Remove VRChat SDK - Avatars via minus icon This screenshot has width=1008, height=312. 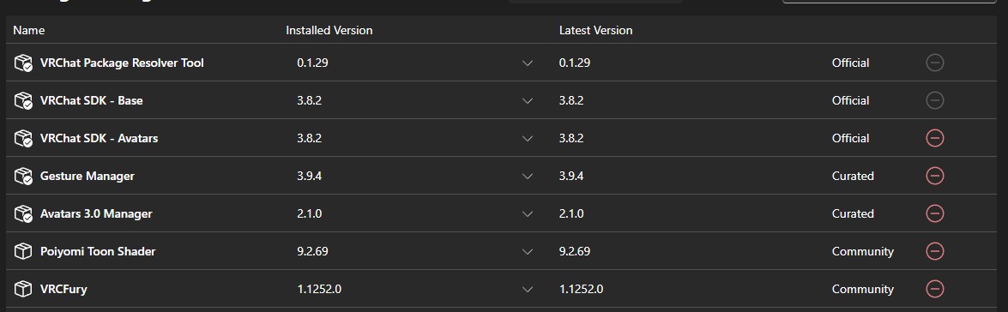tap(935, 138)
